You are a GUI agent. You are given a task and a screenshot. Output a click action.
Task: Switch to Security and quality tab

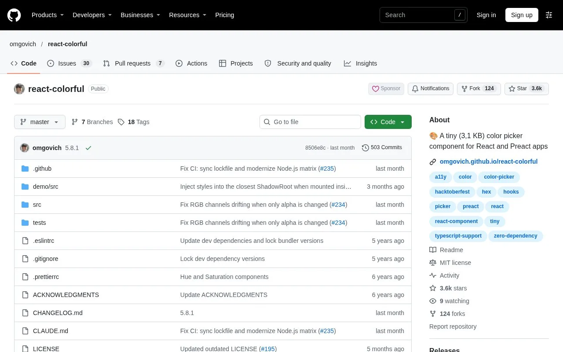coord(298,63)
